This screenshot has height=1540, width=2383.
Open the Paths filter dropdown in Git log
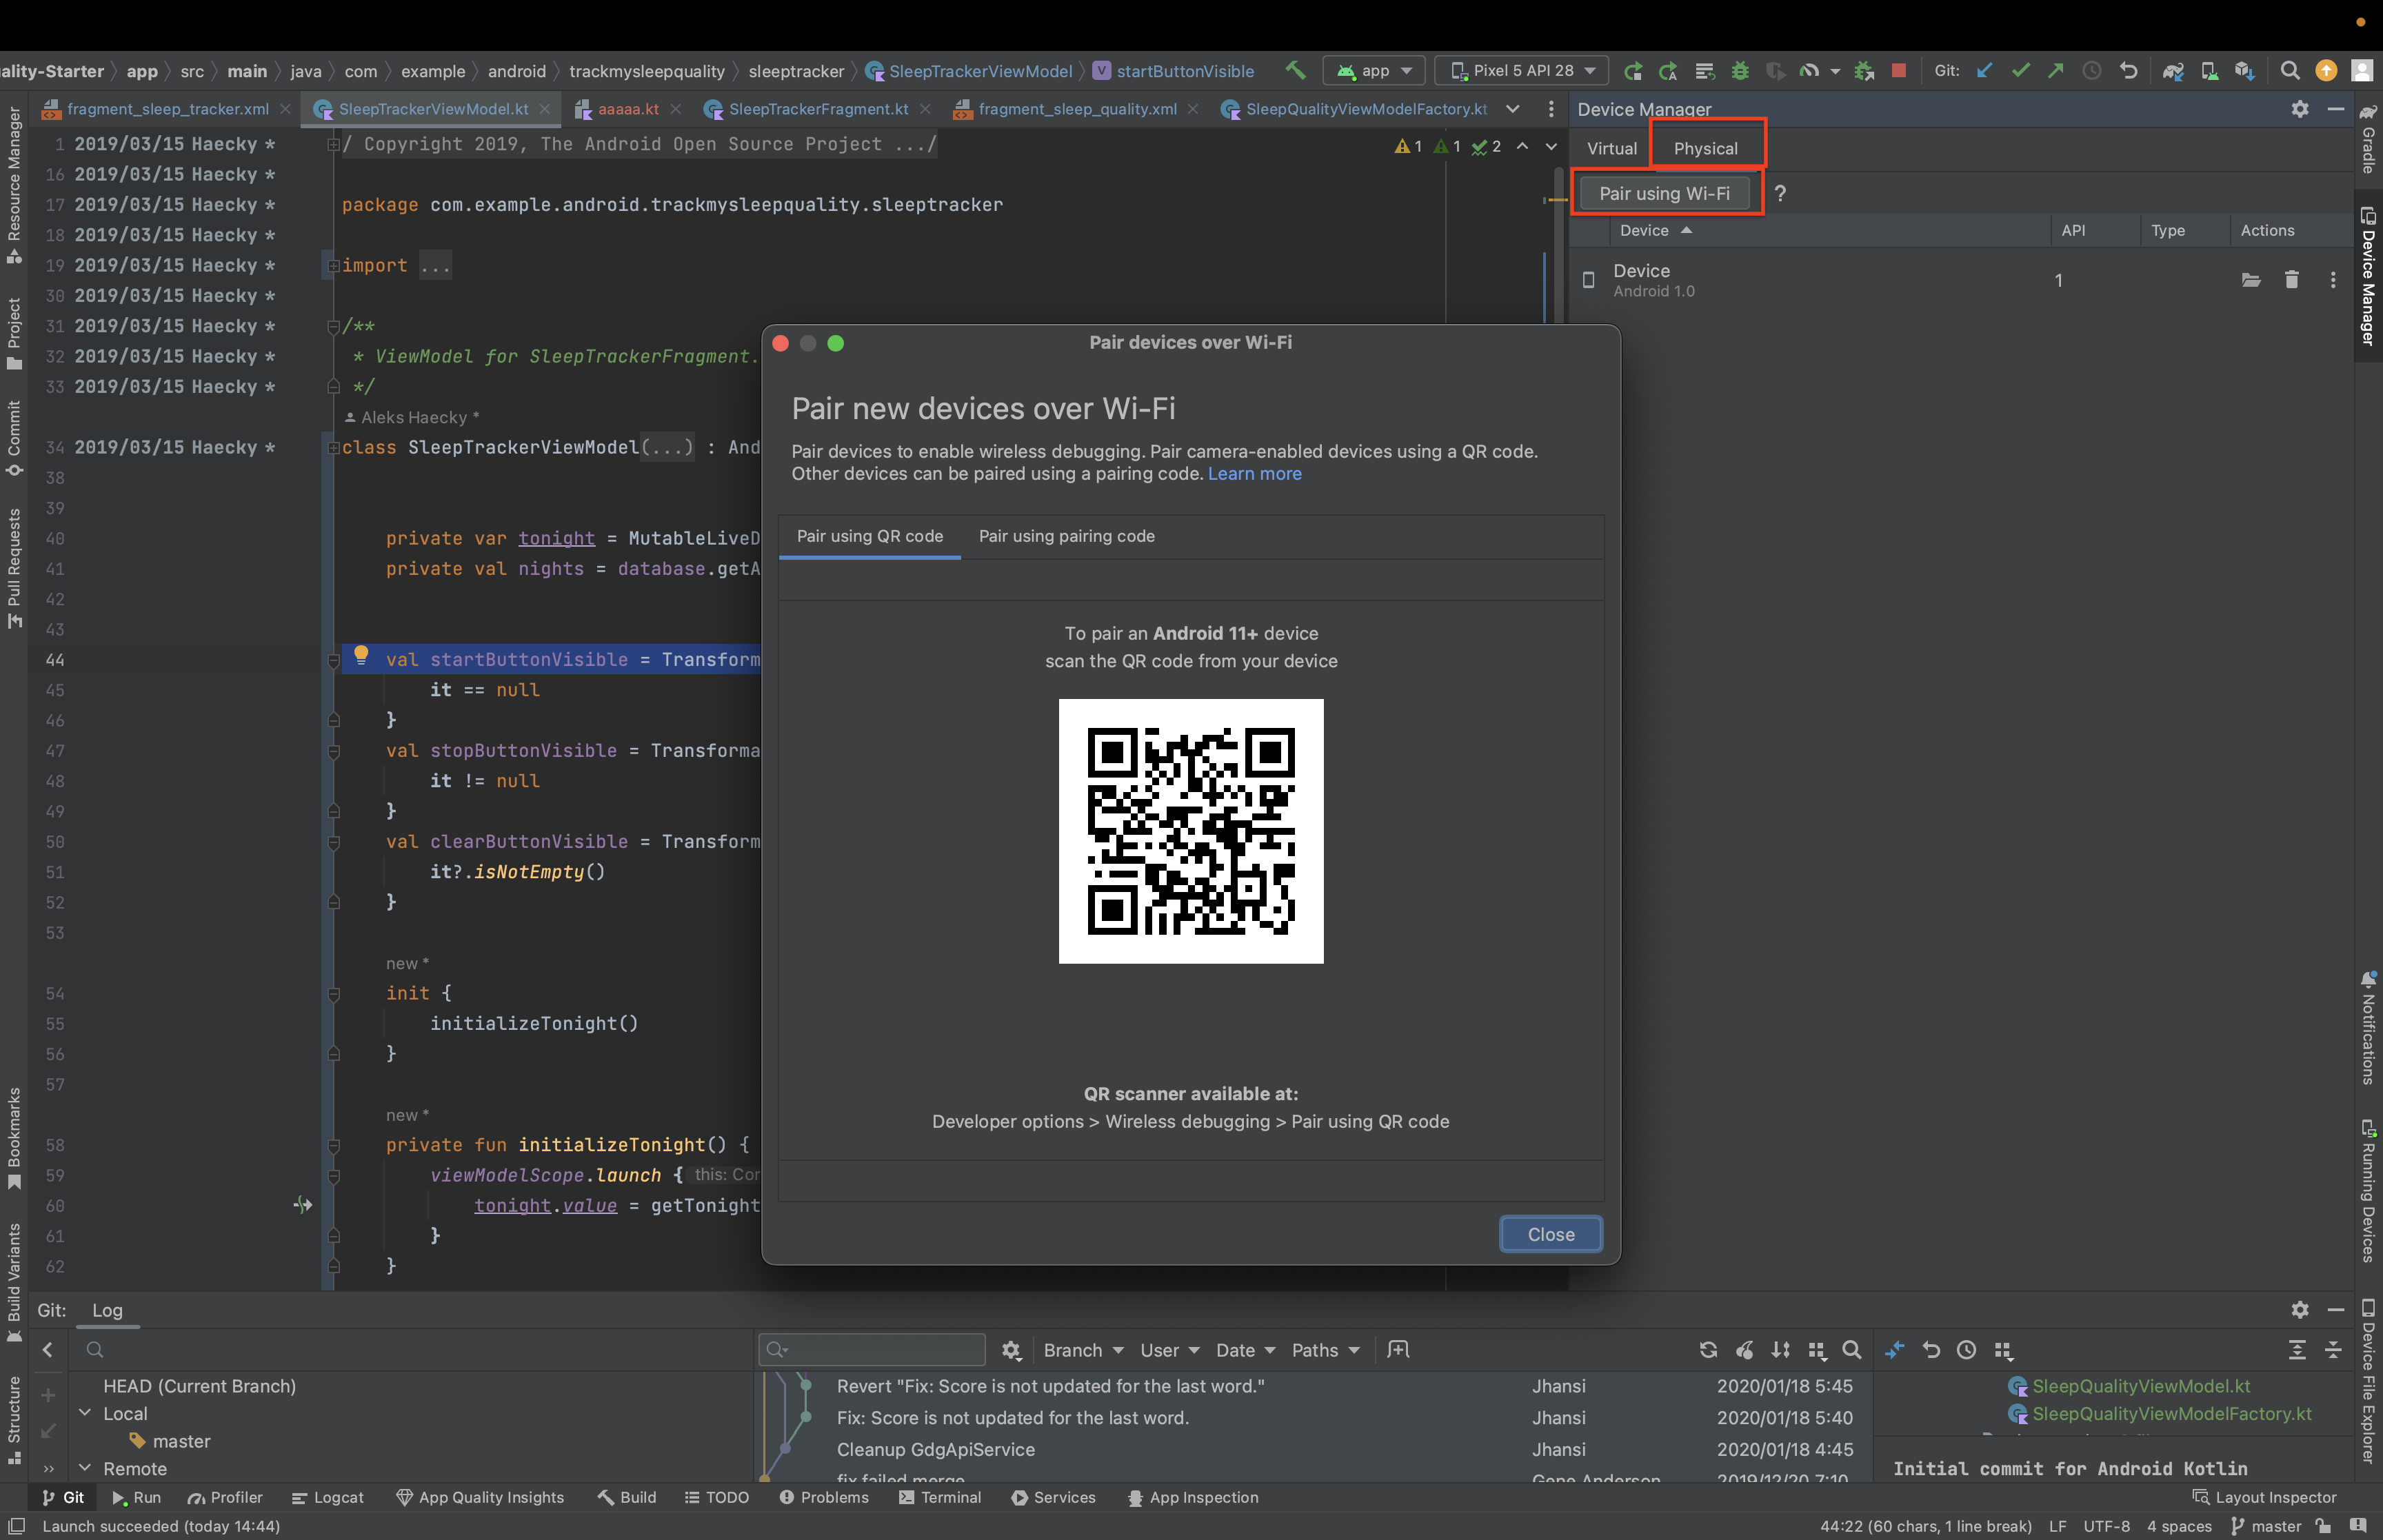tap(1325, 1350)
